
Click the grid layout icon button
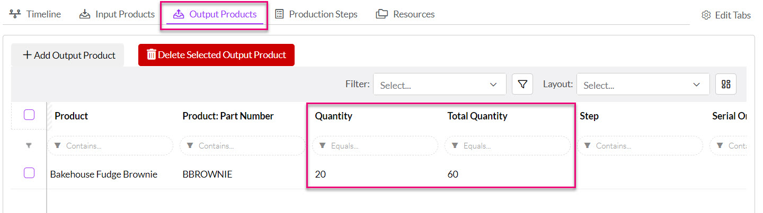tap(726, 84)
